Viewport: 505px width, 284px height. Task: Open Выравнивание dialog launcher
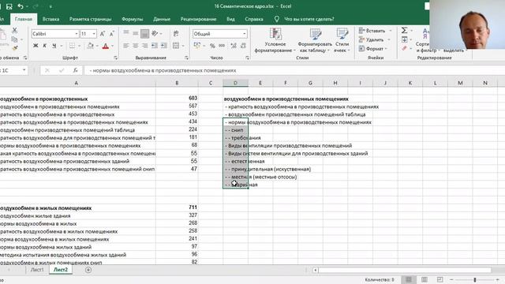click(x=186, y=58)
